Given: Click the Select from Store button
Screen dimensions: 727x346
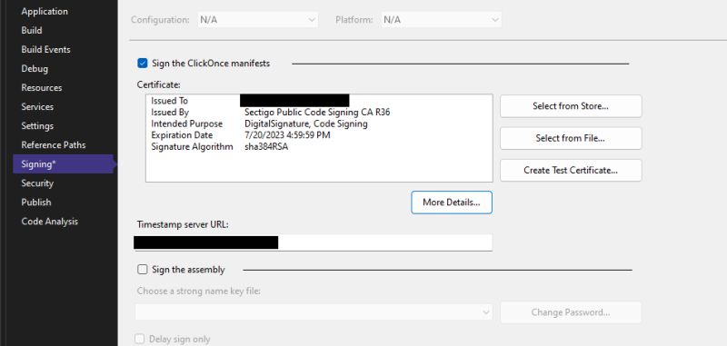Looking at the screenshot, I should (x=571, y=106).
